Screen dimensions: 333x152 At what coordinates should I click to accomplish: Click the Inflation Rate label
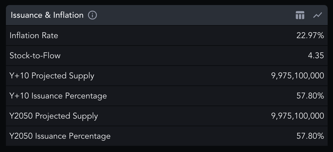tap(34, 35)
